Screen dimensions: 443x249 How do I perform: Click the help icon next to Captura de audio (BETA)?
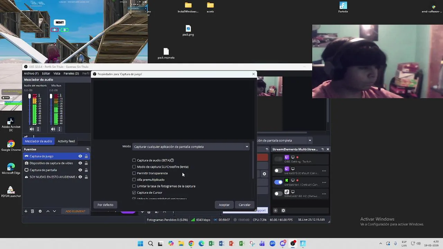tap(172, 160)
